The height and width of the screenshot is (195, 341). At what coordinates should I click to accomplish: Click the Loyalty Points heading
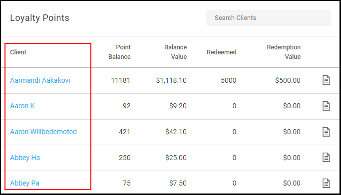[39, 18]
